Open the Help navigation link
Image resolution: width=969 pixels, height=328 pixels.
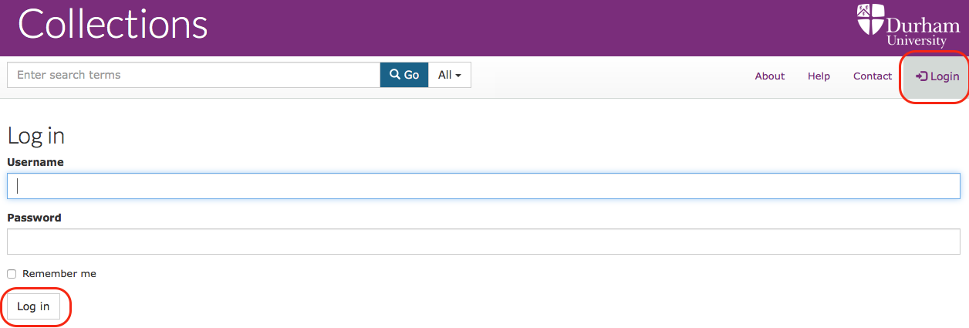click(x=819, y=76)
